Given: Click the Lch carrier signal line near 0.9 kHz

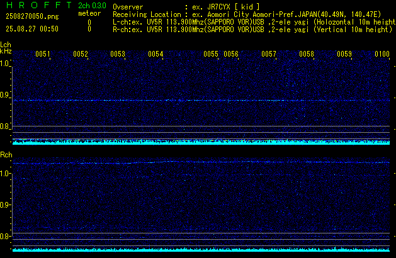Looking at the screenshot, I should pyautogui.click(x=201, y=101).
